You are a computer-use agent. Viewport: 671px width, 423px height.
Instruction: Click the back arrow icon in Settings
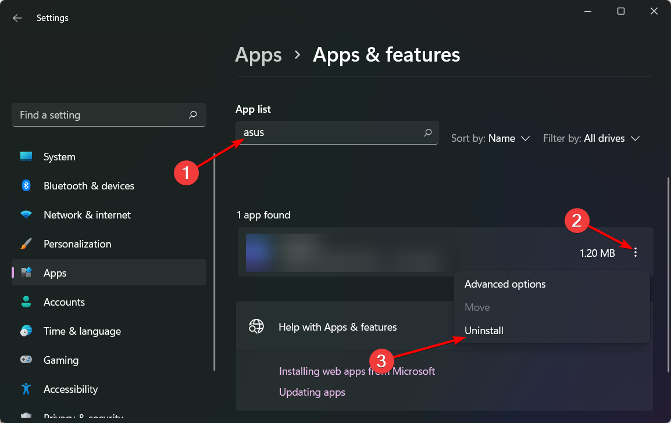point(17,18)
